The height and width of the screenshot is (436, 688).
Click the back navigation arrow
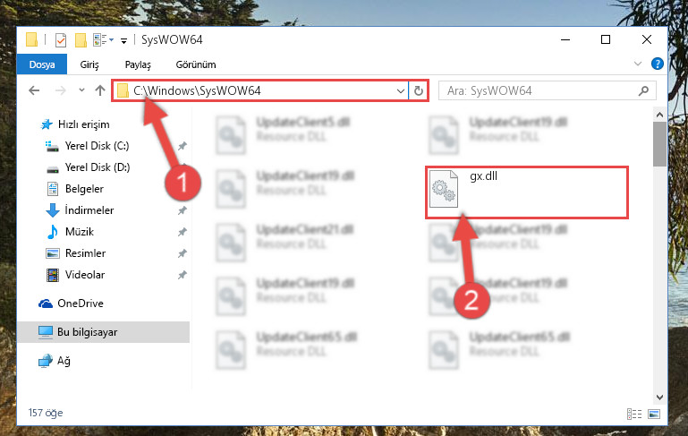34,90
